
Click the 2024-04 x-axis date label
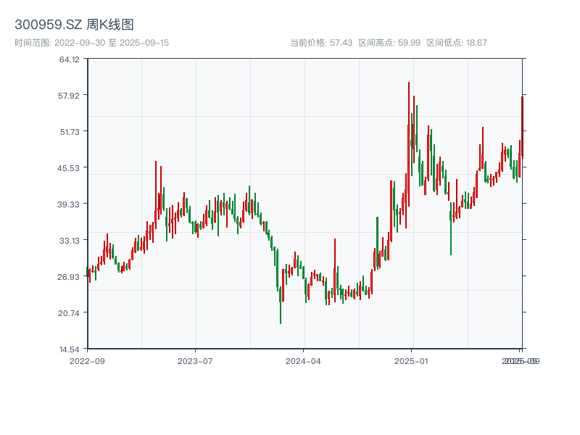point(303,360)
